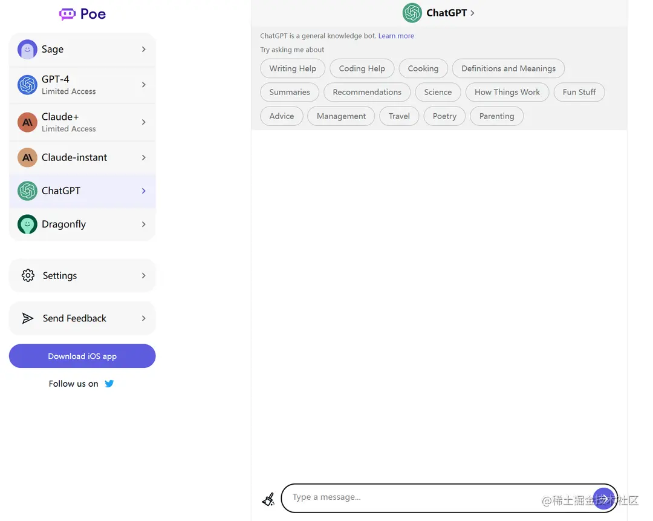Click the Follow us on text
Screen dimensions: 653x521
(73, 384)
